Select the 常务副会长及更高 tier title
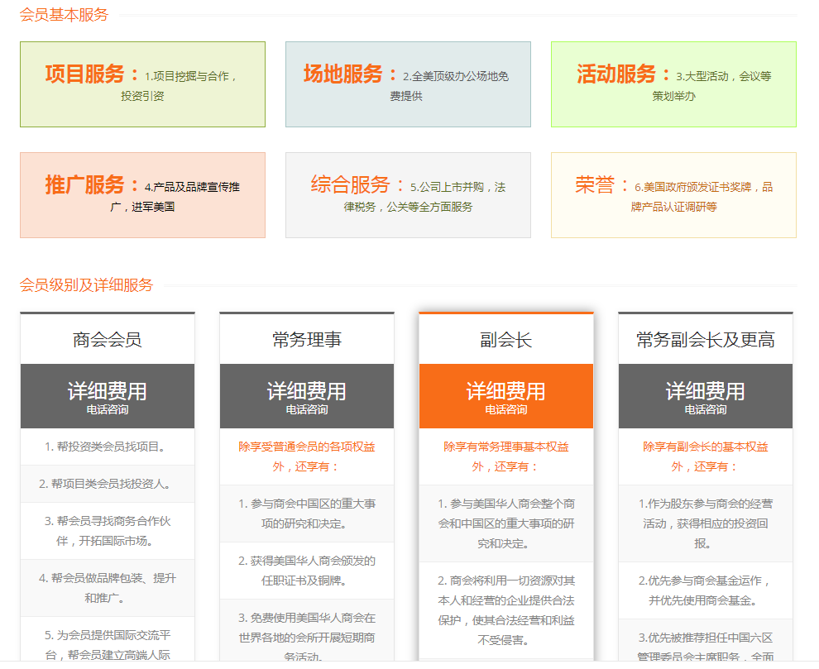The height and width of the screenshot is (669, 819). pos(705,340)
